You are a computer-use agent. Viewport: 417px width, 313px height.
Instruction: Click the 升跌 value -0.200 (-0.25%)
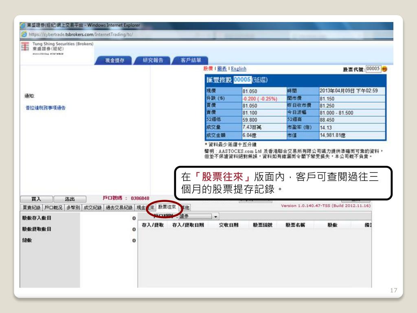click(259, 99)
